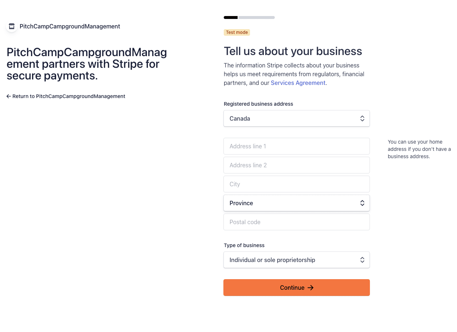457x332 pixels.
Task: Click the PitchCamp storefront logo icon
Action: click(12, 26)
